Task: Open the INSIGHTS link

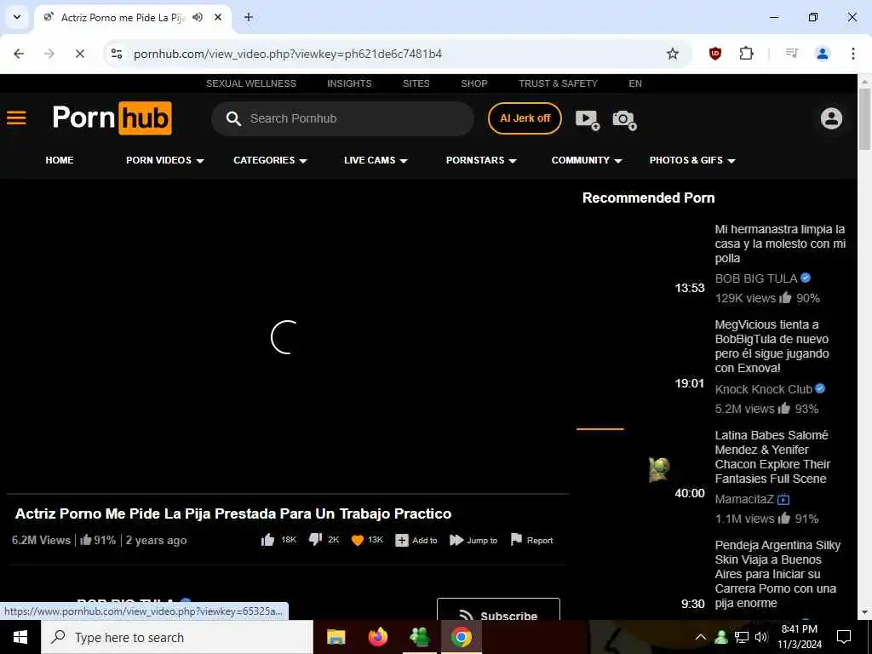Action: [349, 83]
